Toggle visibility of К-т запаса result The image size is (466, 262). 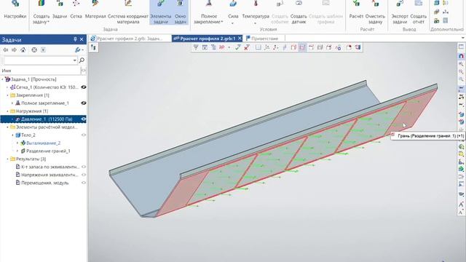click(x=84, y=167)
